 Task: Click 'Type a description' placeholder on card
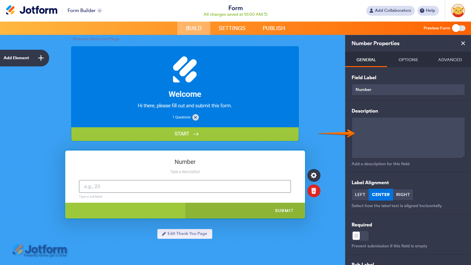185,172
